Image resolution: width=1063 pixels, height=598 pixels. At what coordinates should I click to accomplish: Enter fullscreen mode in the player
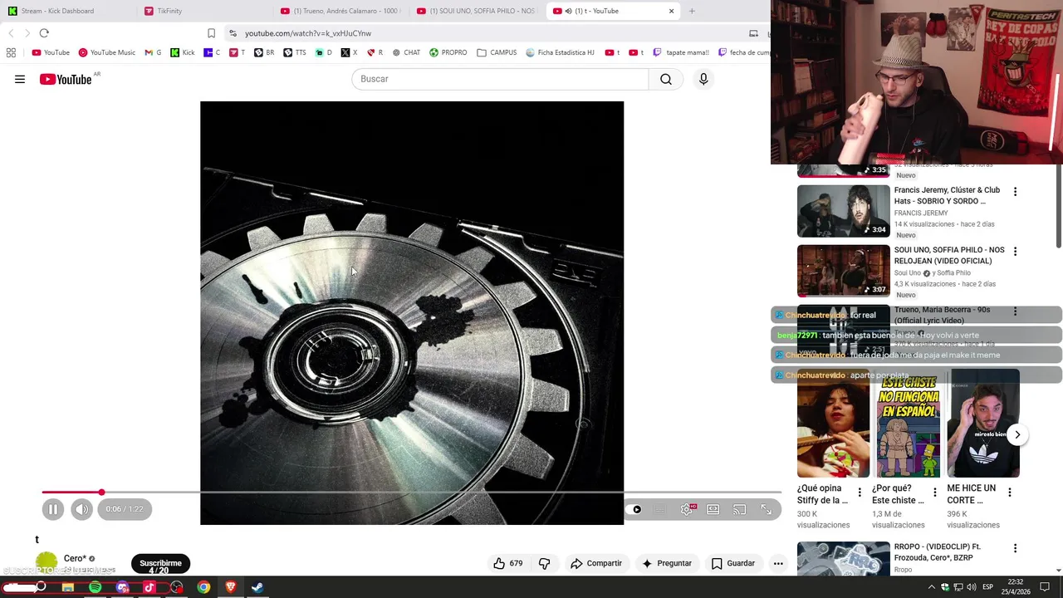coord(767,509)
